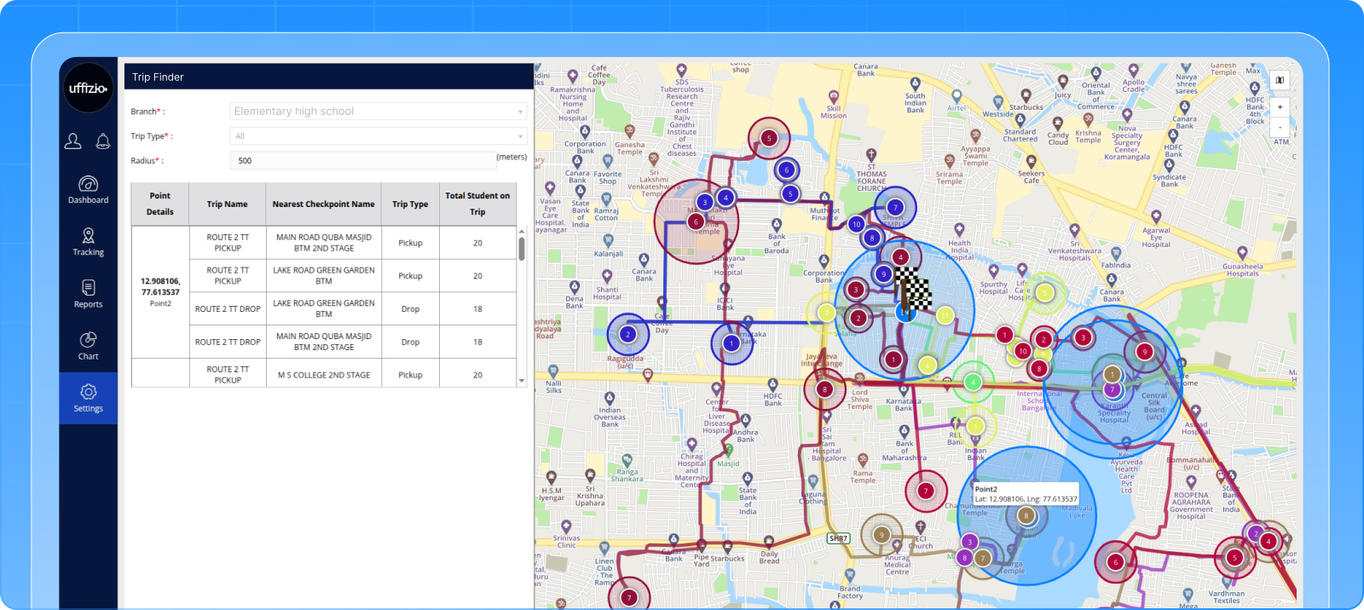Sort by the Trip Name column header
Image resolution: width=1364 pixels, height=610 pixels.
(x=227, y=204)
